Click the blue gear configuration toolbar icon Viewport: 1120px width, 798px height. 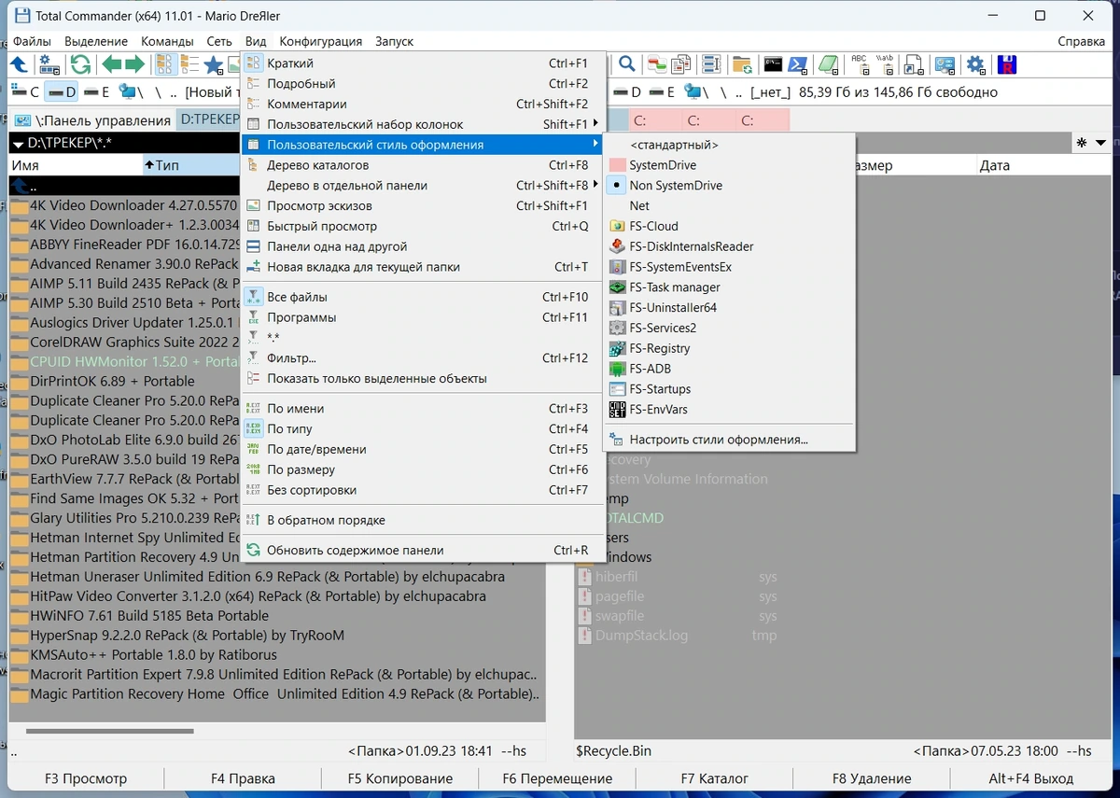click(x=975, y=64)
